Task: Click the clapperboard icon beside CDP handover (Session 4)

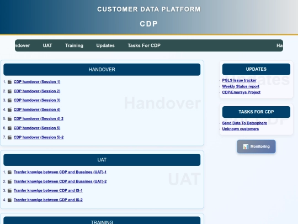Action: [10, 110]
